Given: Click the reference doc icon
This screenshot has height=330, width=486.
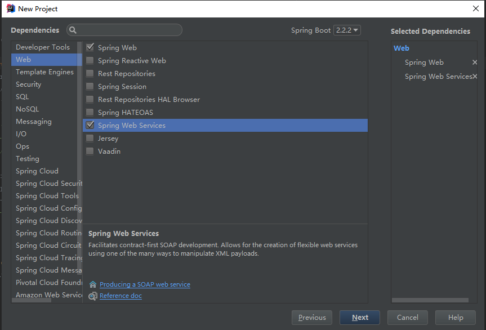Looking at the screenshot, I should (x=93, y=296).
